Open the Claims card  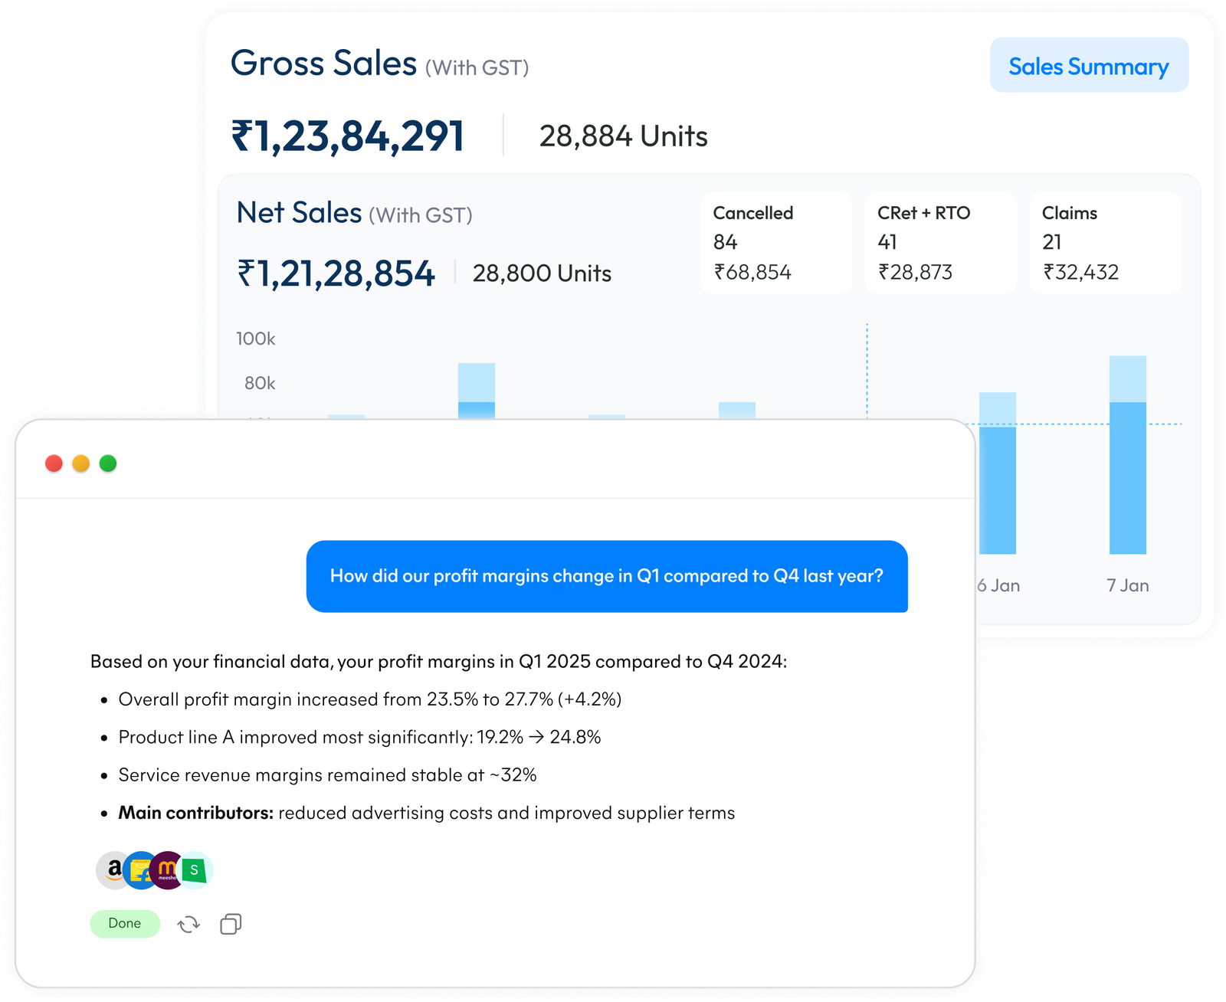(1104, 242)
